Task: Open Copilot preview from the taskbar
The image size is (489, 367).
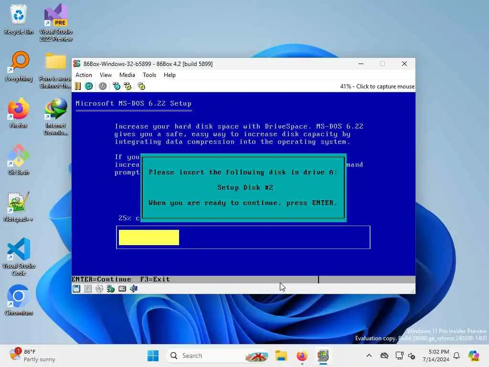Action: tap(474, 356)
